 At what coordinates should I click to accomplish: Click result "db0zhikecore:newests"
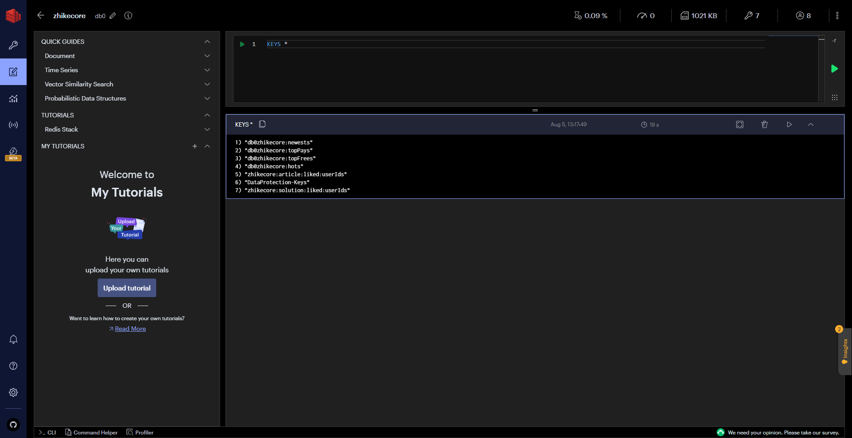click(x=278, y=143)
